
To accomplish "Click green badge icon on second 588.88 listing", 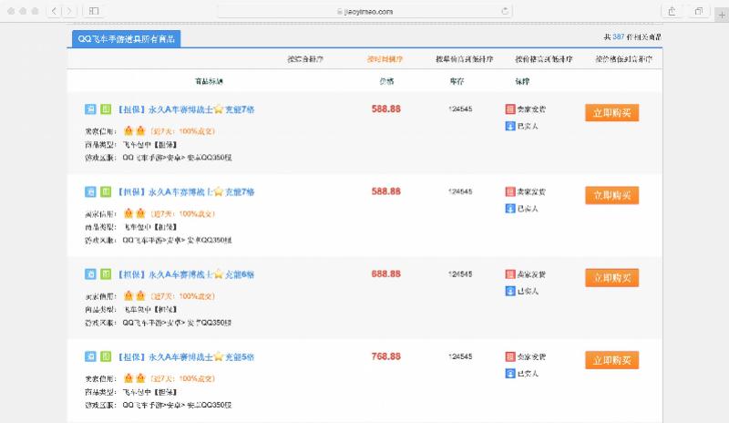I will tap(106, 191).
